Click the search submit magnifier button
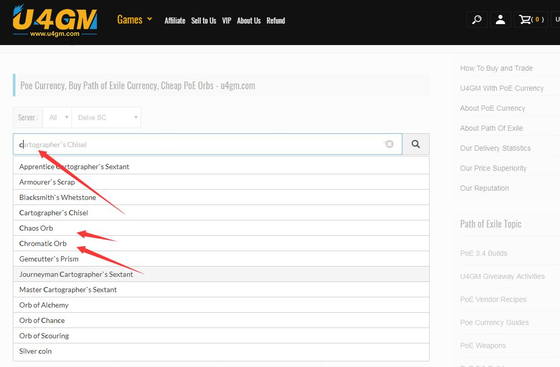 click(416, 144)
